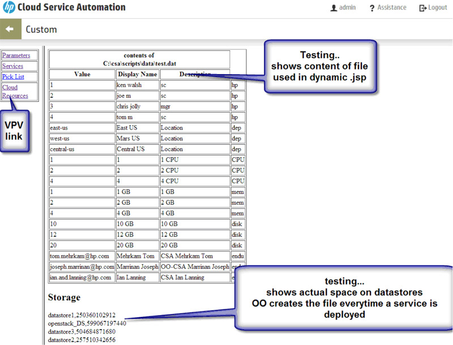Select the 'tom m' cell
The width and height of the screenshot is (453, 345).
point(137,117)
